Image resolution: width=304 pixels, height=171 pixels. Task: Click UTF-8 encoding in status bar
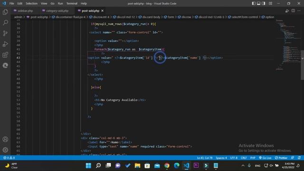click(234, 158)
